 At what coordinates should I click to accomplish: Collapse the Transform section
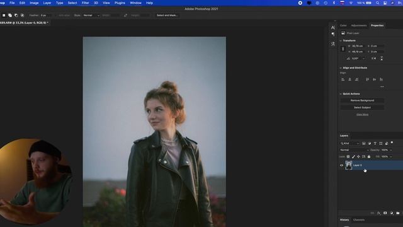pos(341,40)
